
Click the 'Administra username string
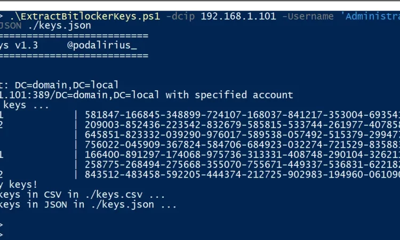pyautogui.click(x=370, y=15)
